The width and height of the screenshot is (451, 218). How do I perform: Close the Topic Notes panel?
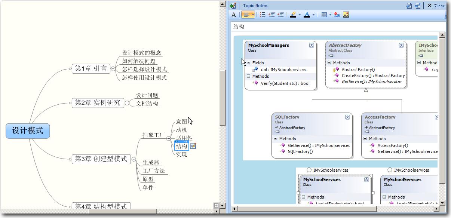(x=436, y=6)
